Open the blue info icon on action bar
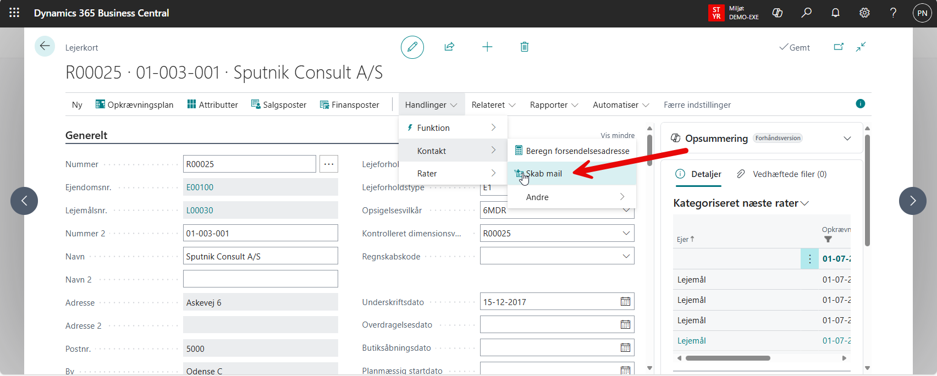 861,104
